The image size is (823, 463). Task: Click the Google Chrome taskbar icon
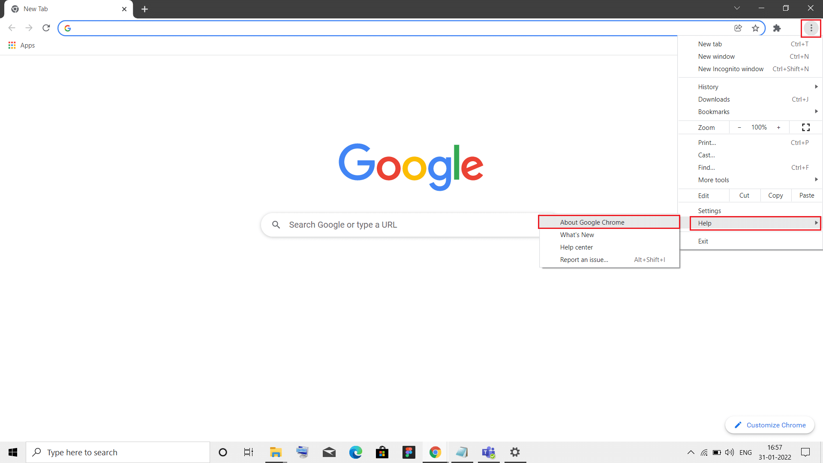point(435,452)
